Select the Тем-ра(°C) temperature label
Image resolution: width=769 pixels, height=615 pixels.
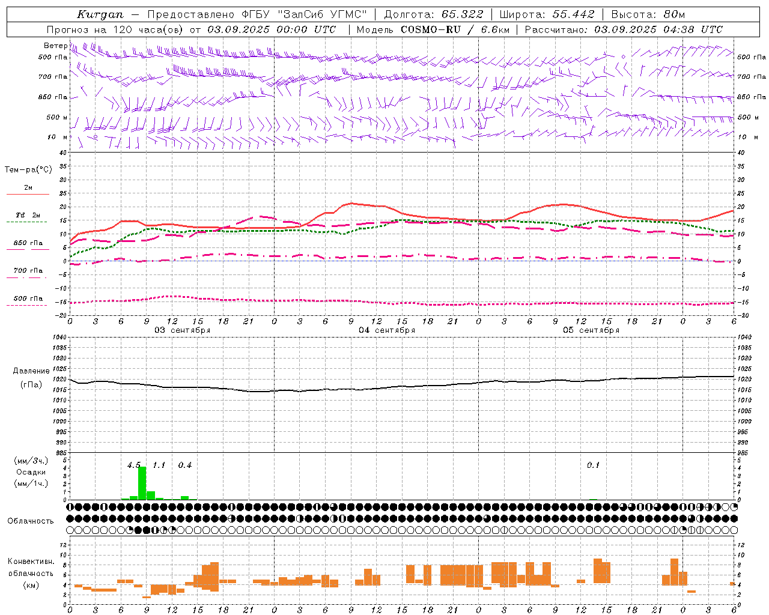pos(28,170)
